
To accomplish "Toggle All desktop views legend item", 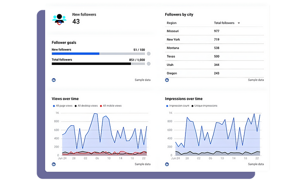I will coord(86,106).
